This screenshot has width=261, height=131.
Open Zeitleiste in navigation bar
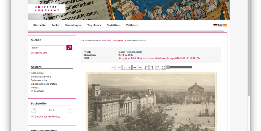(x=132, y=25)
